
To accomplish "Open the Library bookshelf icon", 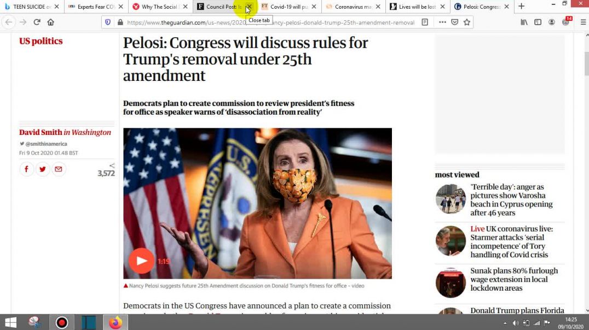I will coord(524,22).
